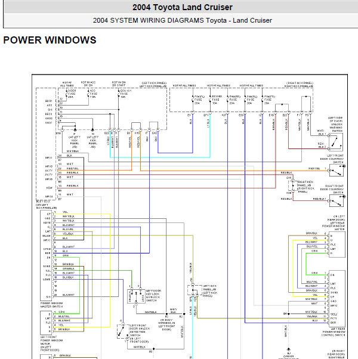Click the "2004 Toyota Land Cruiser" title

point(183,7)
